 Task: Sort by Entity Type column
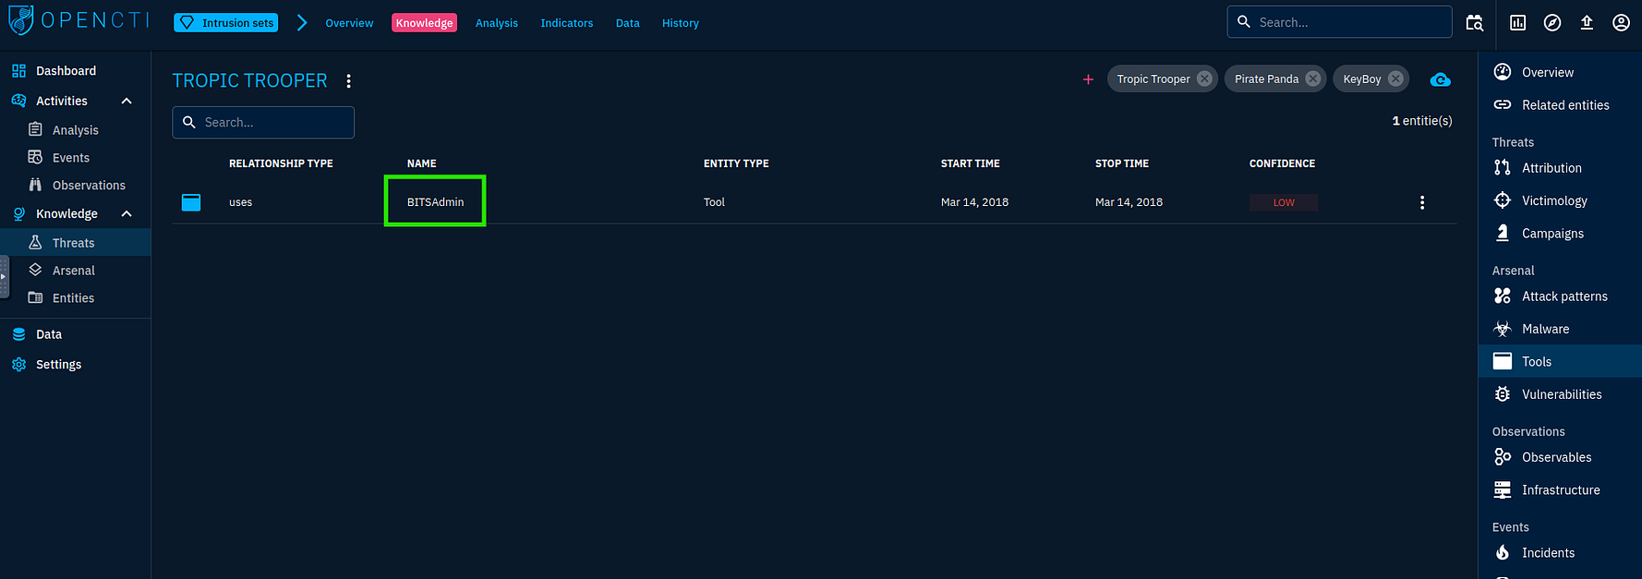tap(736, 163)
